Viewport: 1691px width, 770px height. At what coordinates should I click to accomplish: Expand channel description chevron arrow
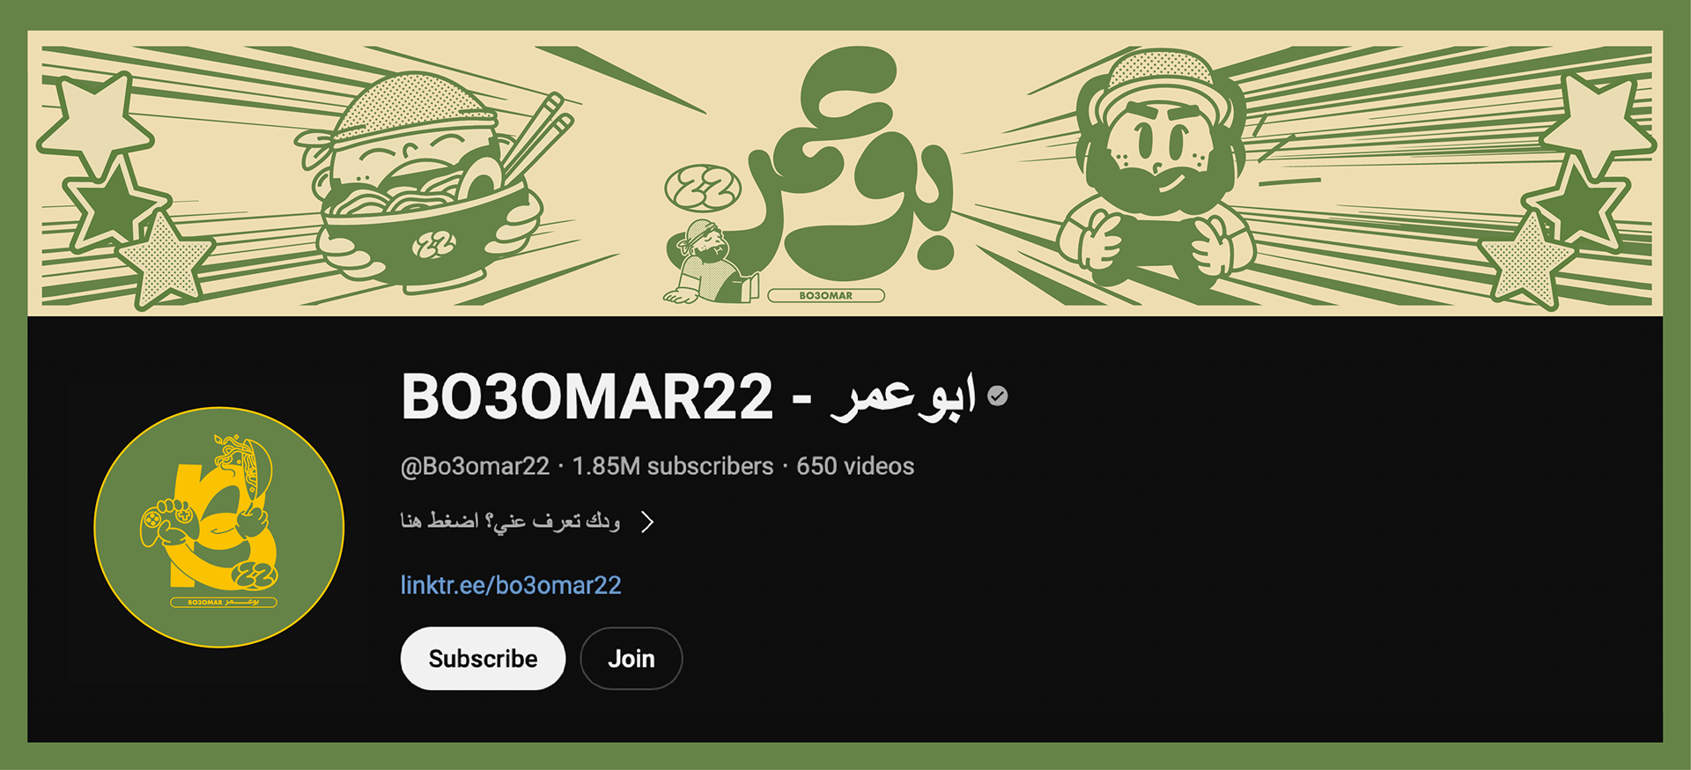click(648, 522)
